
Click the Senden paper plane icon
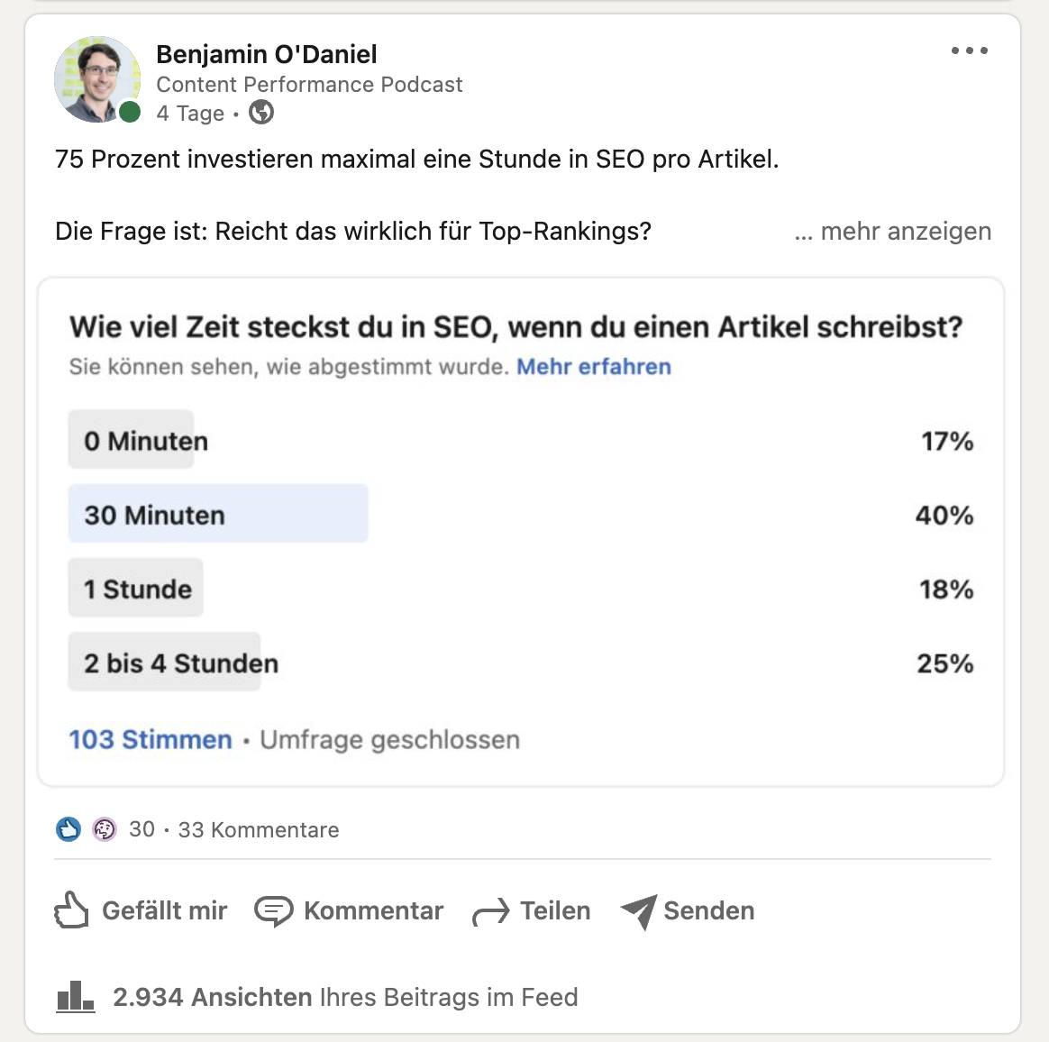[x=639, y=911]
